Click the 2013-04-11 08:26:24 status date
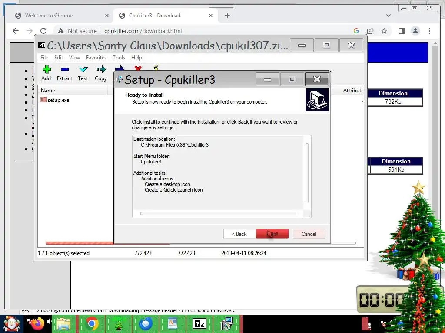Screen dimensions: 445x333 pyautogui.click(x=244, y=253)
